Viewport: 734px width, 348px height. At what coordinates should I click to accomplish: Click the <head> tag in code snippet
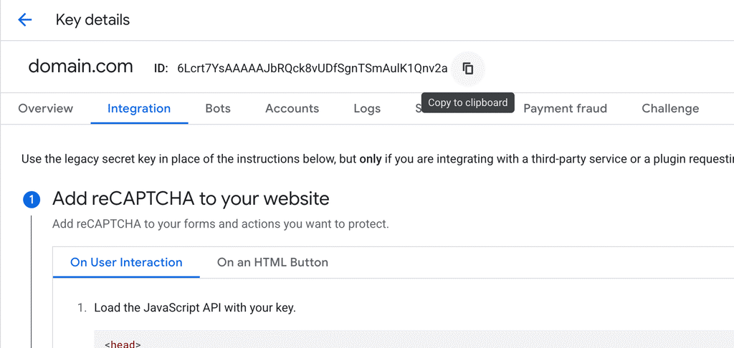tap(123, 344)
